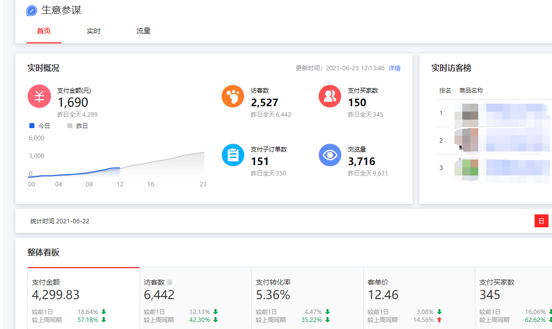
Task: Click the red 支付买家数 people icon
Action: tap(330, 96)
